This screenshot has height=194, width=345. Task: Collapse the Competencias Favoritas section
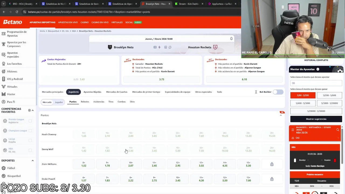tap(33, 110)
